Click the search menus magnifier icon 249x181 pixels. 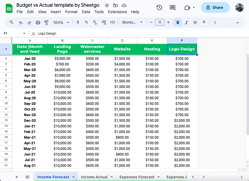(12, 23)
